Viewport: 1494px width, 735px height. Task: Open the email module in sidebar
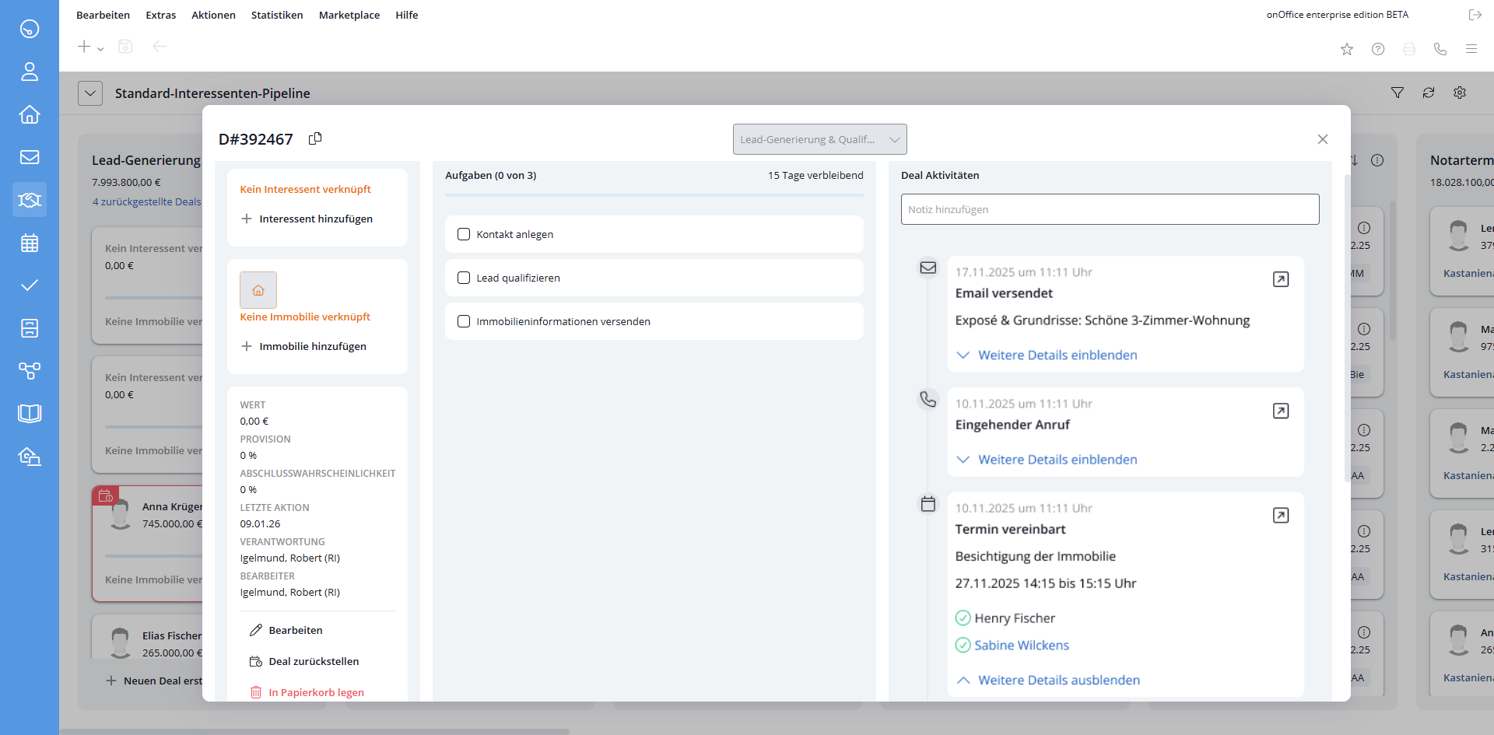coord(30,157)
